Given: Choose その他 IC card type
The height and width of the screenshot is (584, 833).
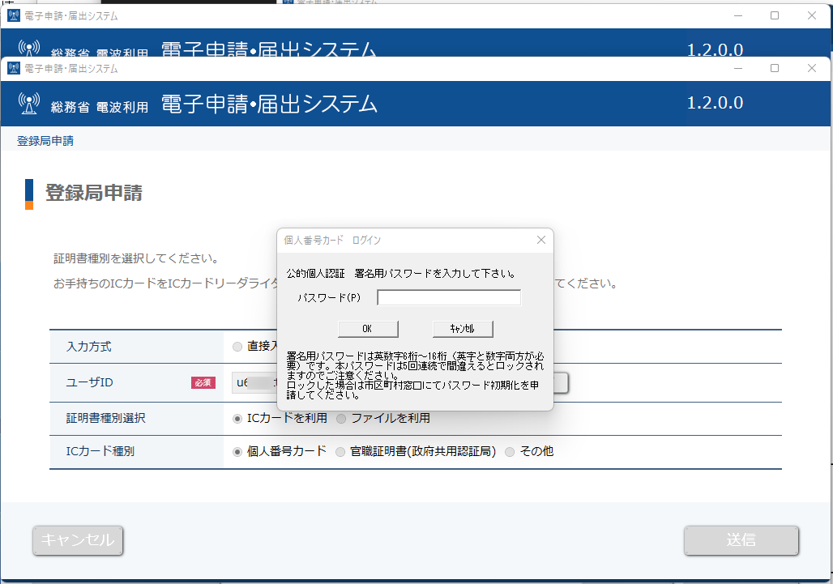Looking at the screenshot, I should pyautogui.click(x=510, y=452).
